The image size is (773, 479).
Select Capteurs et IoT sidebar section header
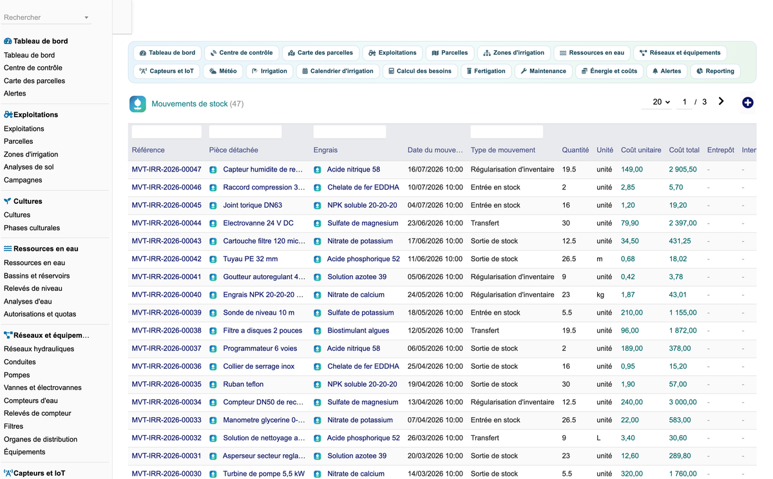[39, 473]
